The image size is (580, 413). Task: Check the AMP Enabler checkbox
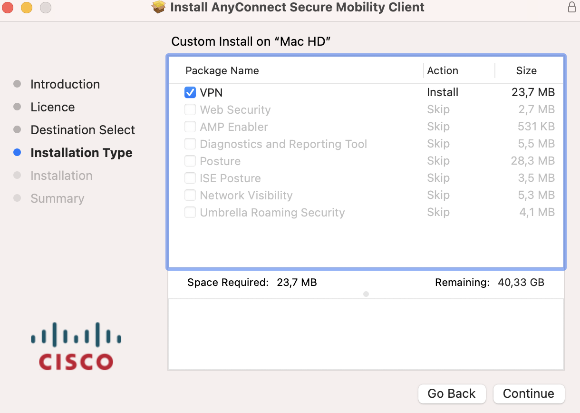(190, 127)
